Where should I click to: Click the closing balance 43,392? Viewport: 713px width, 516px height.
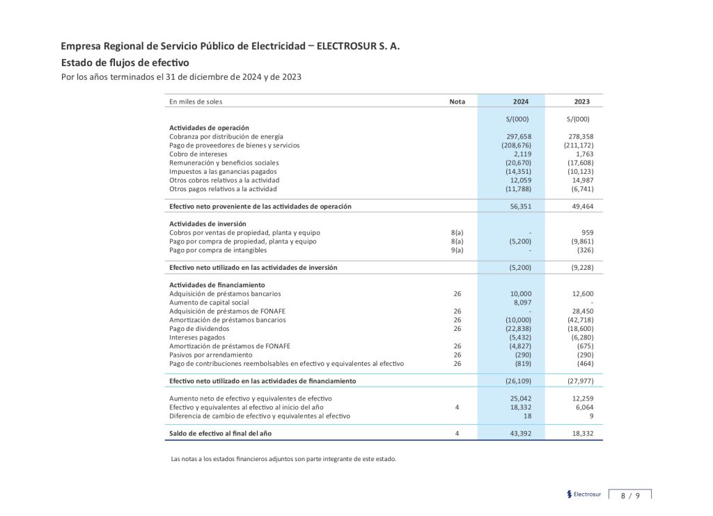pos(521,434)
